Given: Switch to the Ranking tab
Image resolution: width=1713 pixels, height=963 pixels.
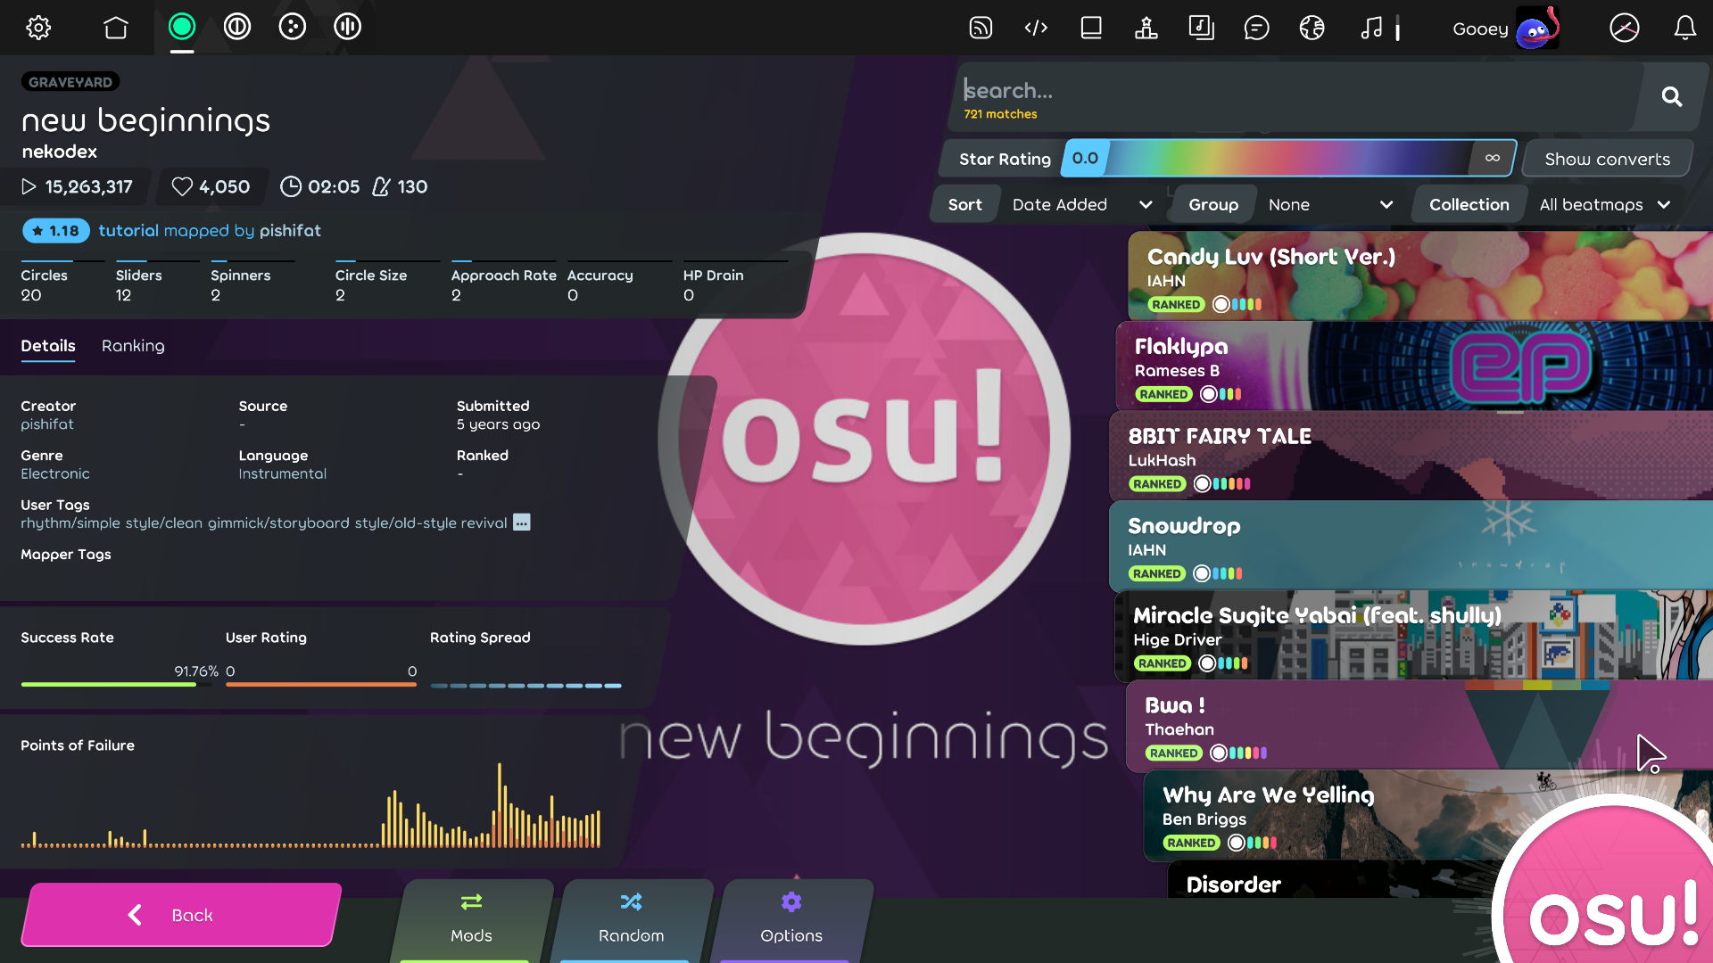Looking at the screenshot, I should click(x=133, y=346).
